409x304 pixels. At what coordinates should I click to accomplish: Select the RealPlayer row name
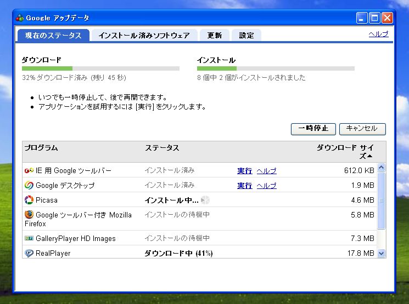tap(53, 253)
